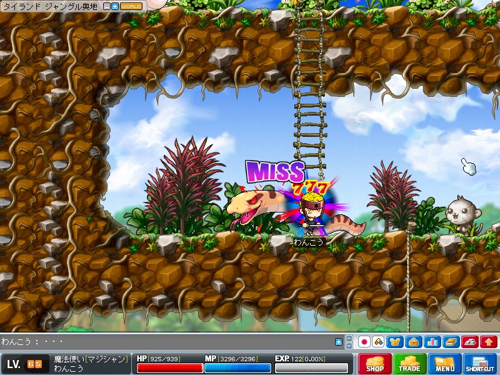Click the red dot icon in quick bar
This screenshot has height=375, width=500.
(x=364, y=342)
